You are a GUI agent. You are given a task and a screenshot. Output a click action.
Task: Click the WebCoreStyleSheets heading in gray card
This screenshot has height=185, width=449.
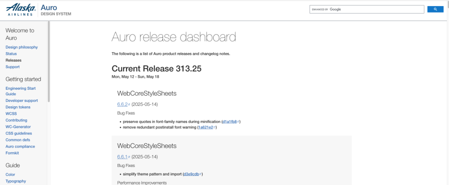pyautogui.click(x=146, y=146)
